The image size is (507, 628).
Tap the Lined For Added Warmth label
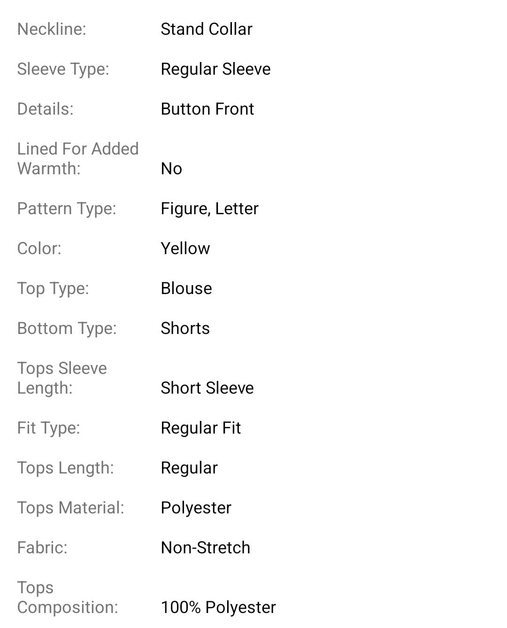point(77,158)
